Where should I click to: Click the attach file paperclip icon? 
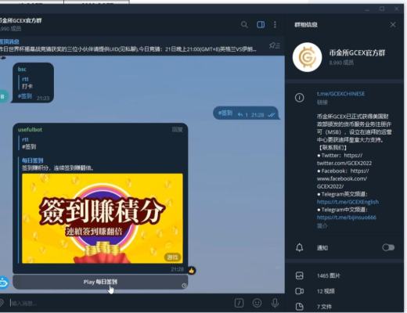point(2,303)
